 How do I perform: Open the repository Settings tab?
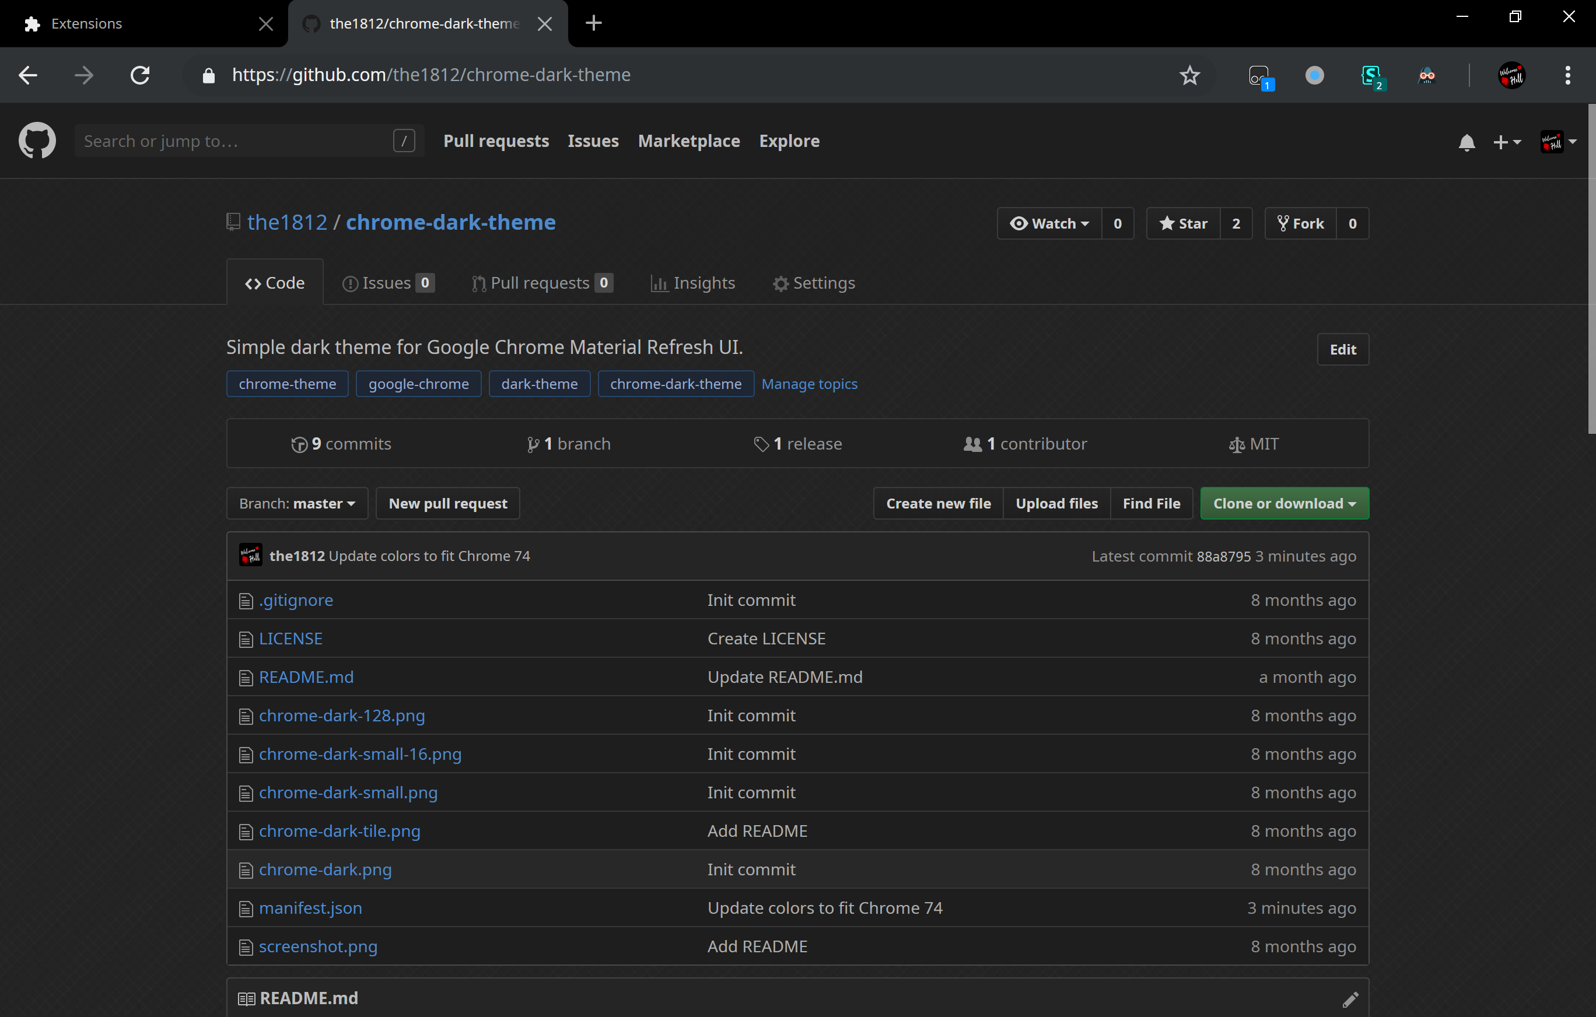pyautogui.click(x=813, y=283)
